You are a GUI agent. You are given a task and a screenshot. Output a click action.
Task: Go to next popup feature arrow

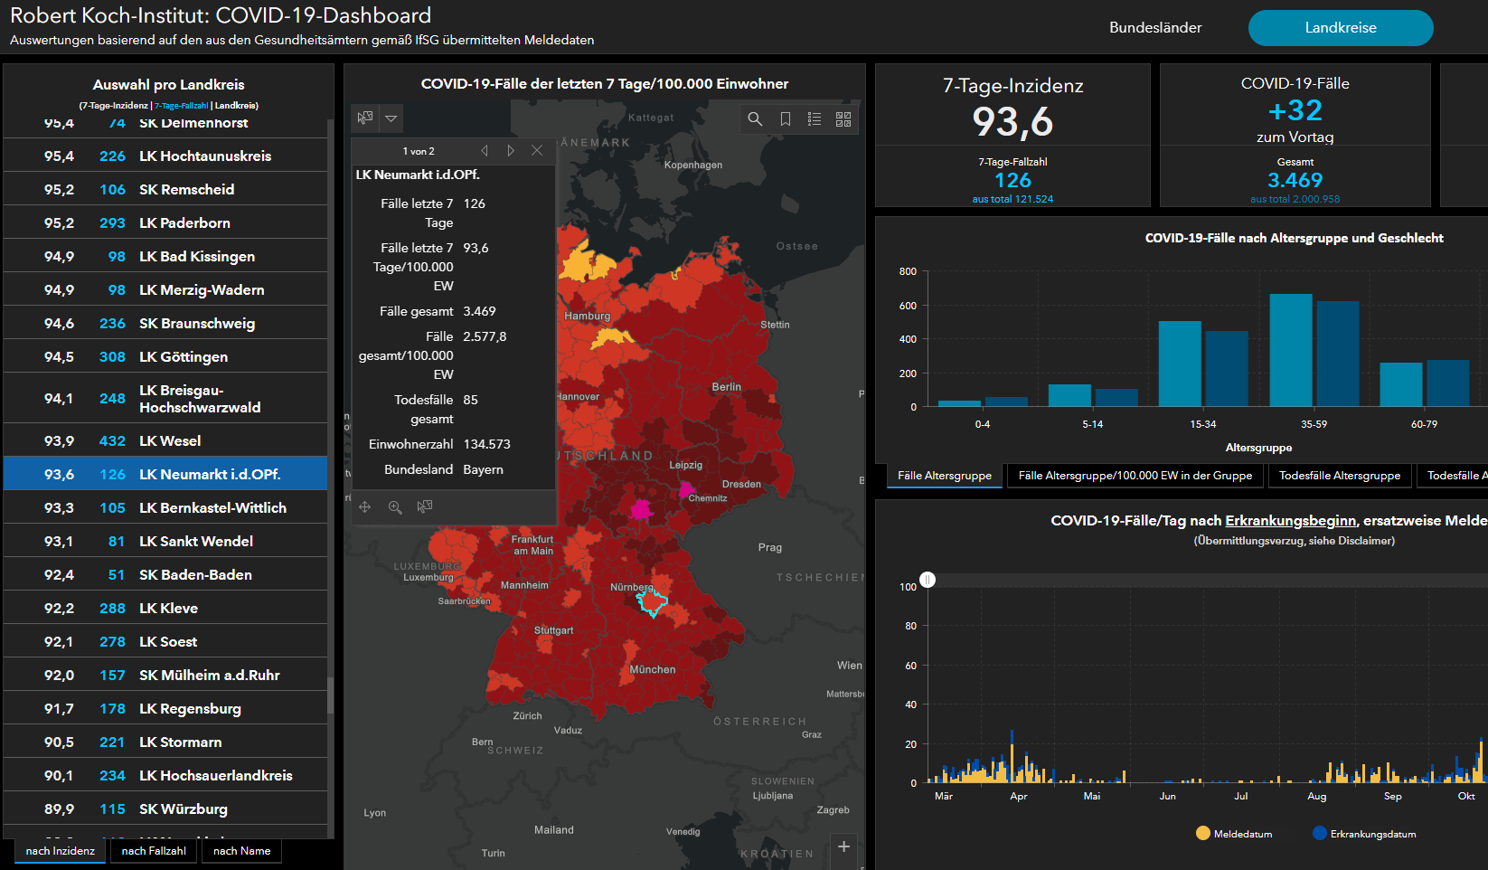pyautogui.click(x=511, y=151)
